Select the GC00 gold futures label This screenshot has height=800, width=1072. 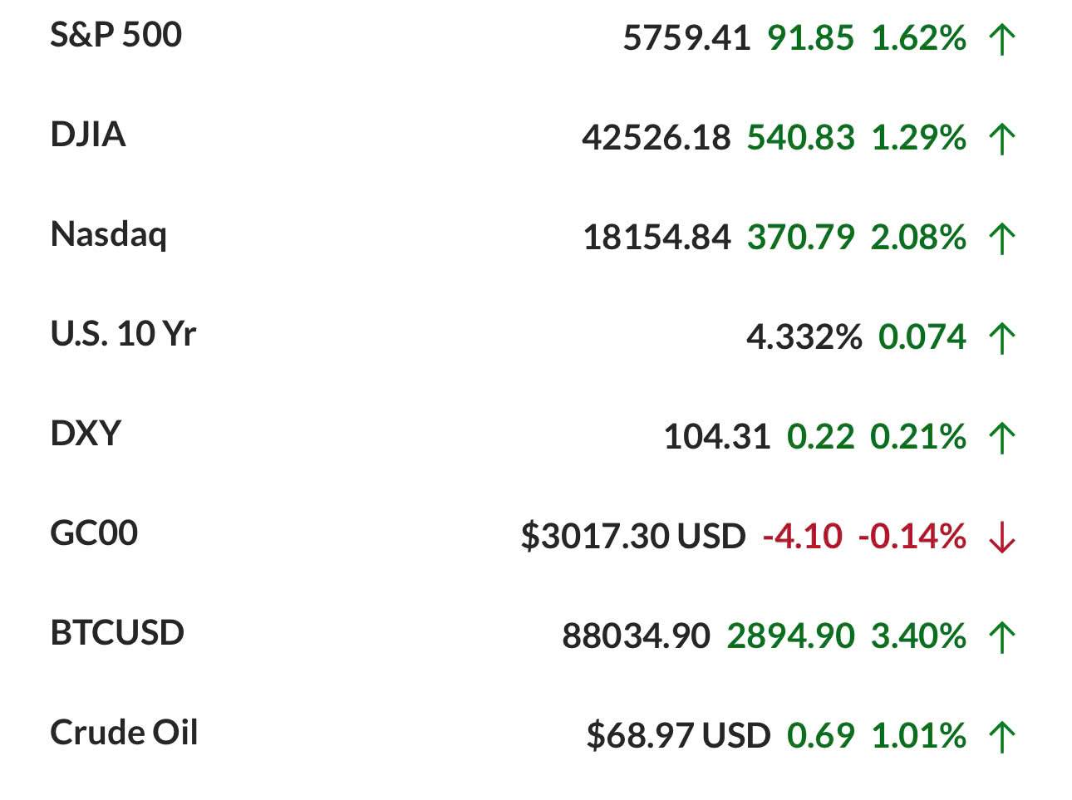(94, 533)
